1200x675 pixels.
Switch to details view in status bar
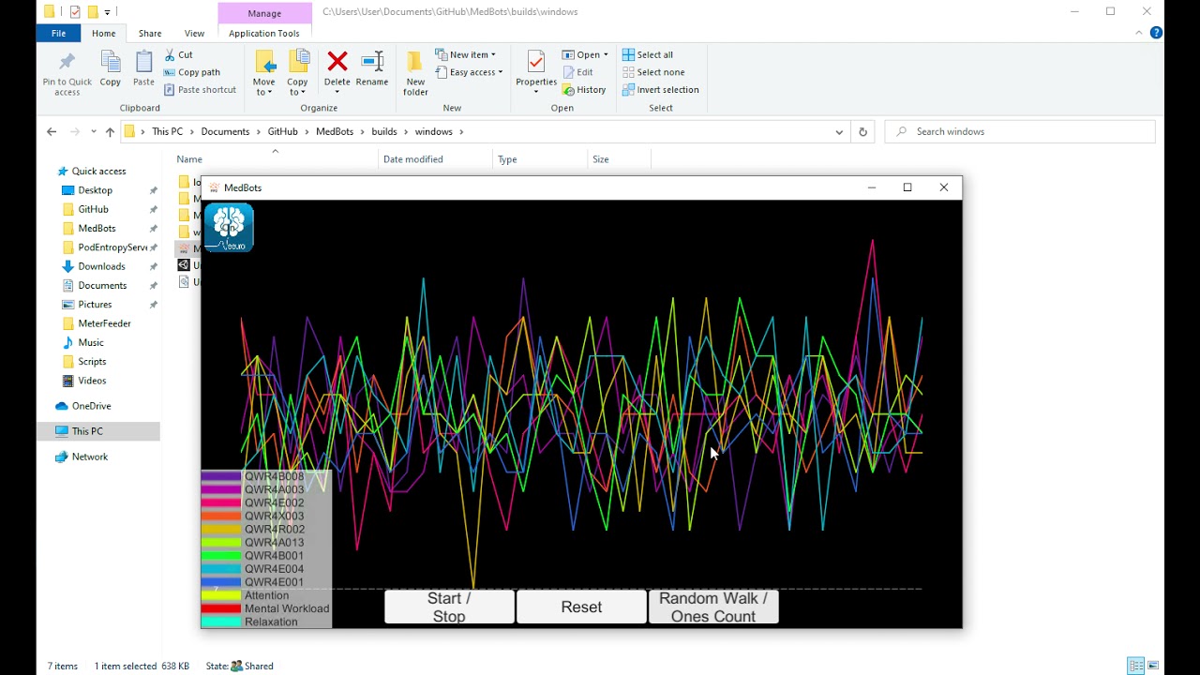(1136, 666)
